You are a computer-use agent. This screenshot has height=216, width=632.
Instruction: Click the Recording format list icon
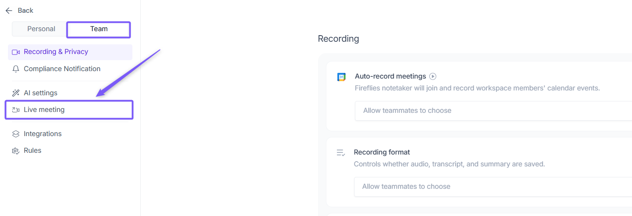pos(341,153)
